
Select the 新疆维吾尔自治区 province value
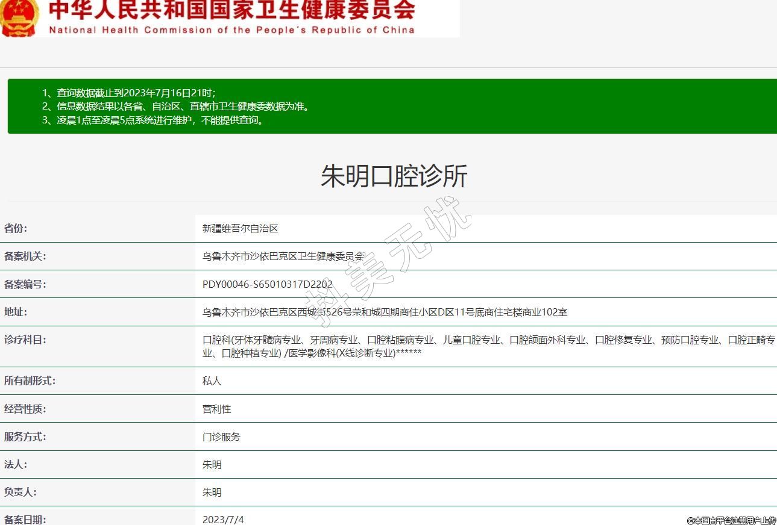click(x=240, y=229)
